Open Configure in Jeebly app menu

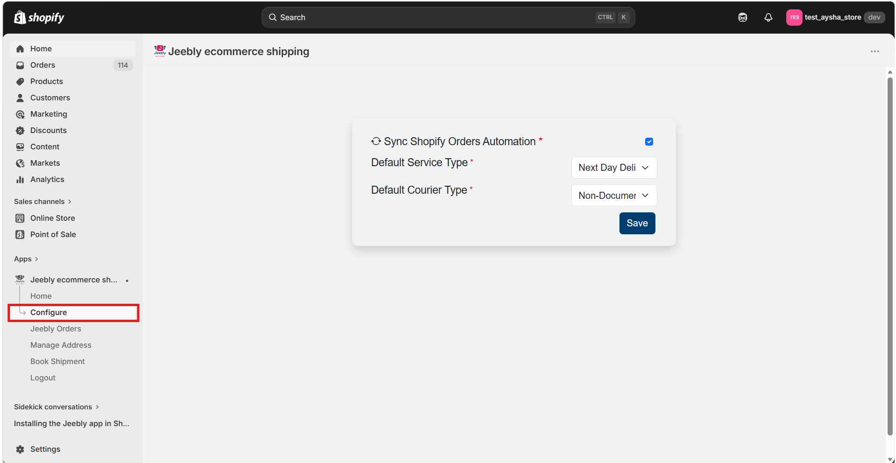73,312
